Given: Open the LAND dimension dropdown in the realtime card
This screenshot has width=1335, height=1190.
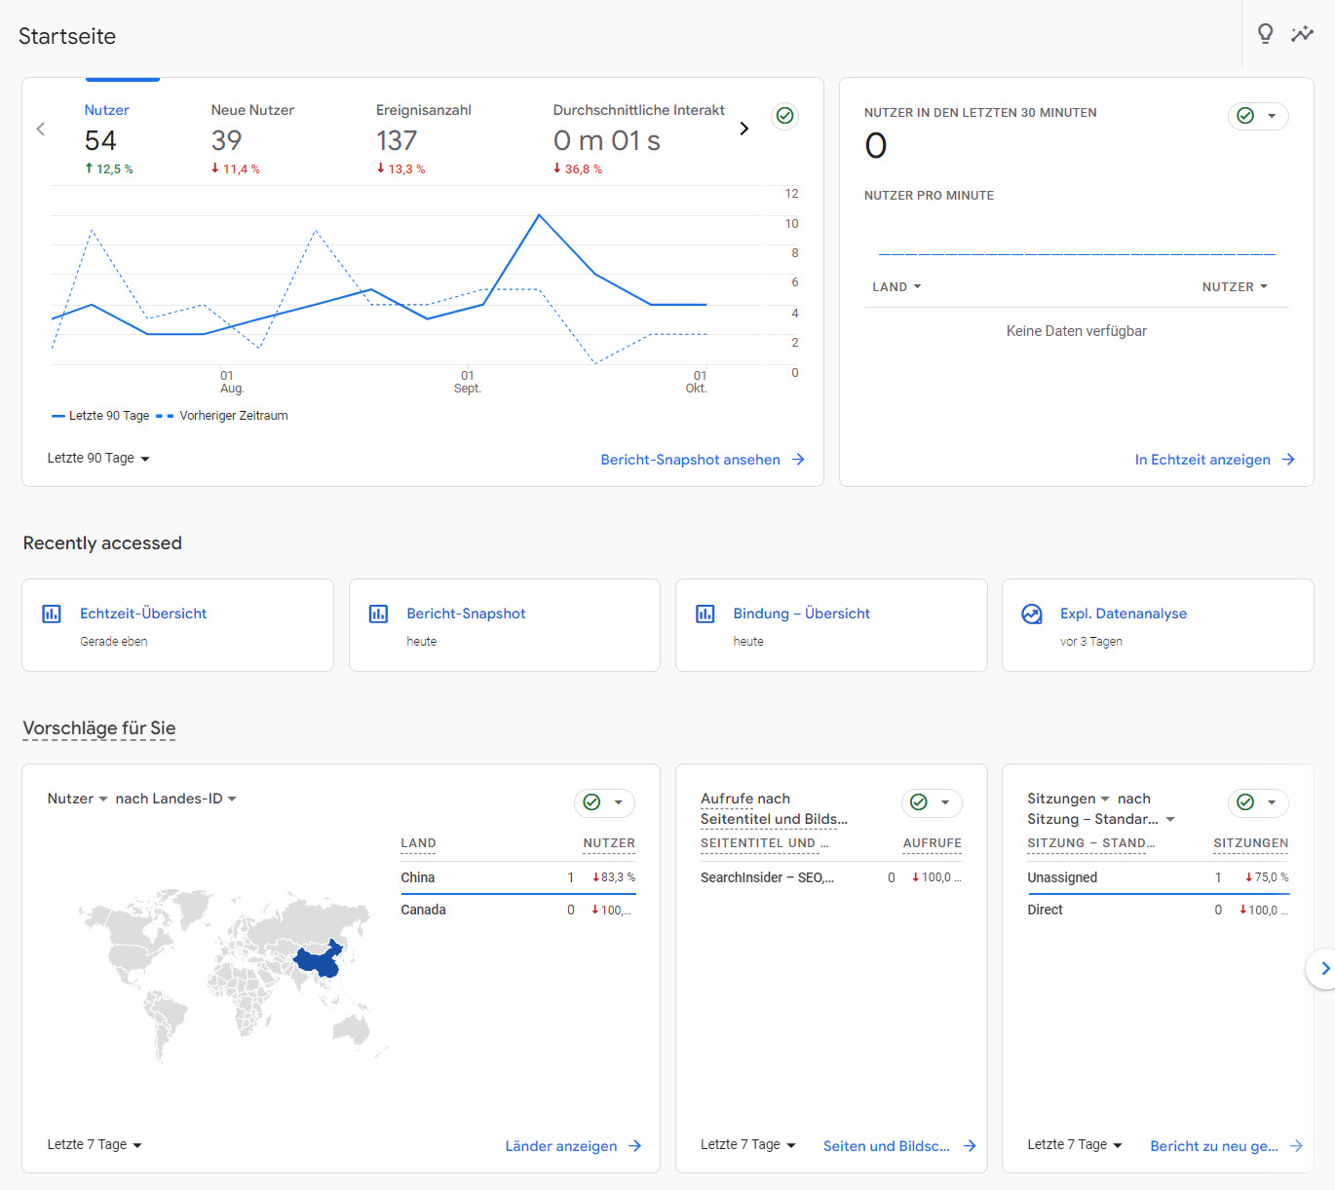Looking at the screenshot, I should click(896, 287).
